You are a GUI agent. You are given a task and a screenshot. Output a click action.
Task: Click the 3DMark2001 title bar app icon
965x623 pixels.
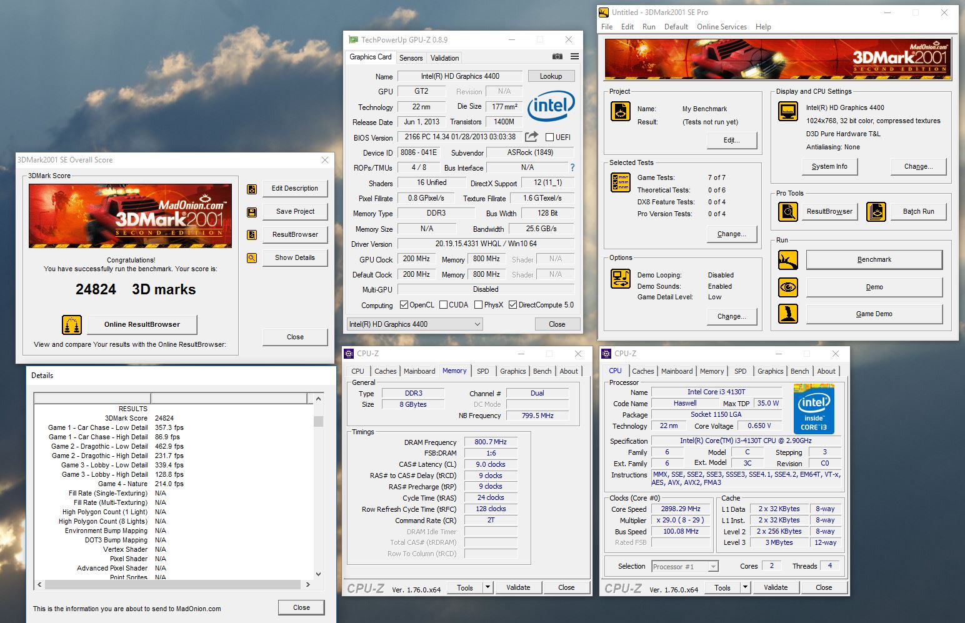click(604, 12)
